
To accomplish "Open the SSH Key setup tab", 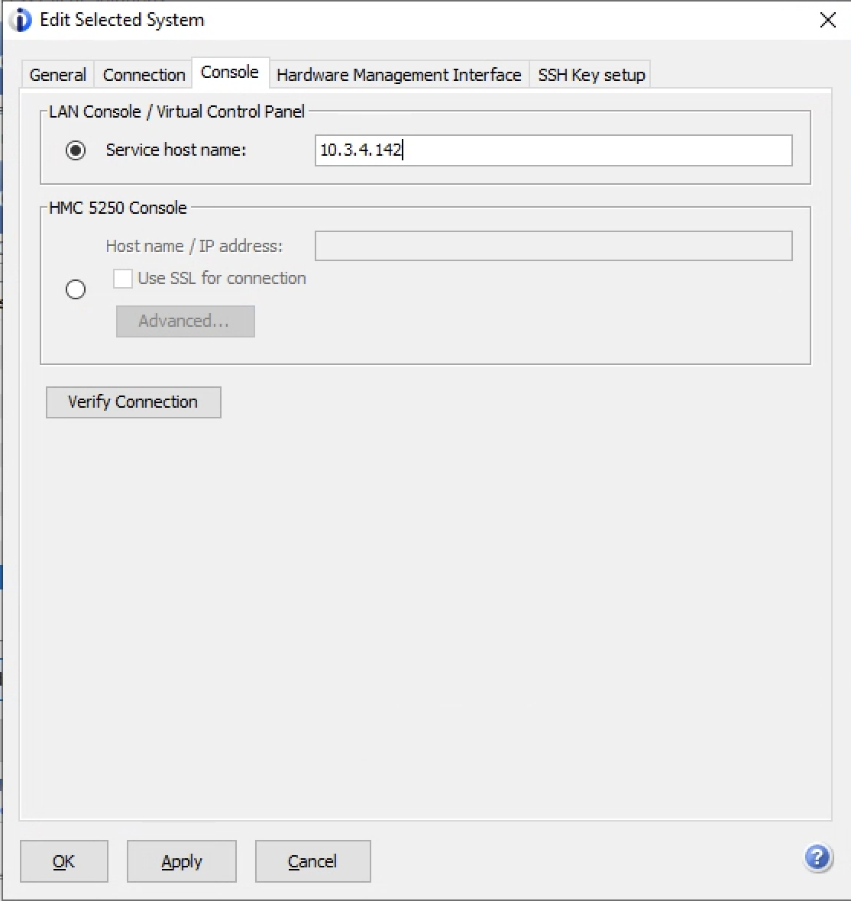I will 591,75.
